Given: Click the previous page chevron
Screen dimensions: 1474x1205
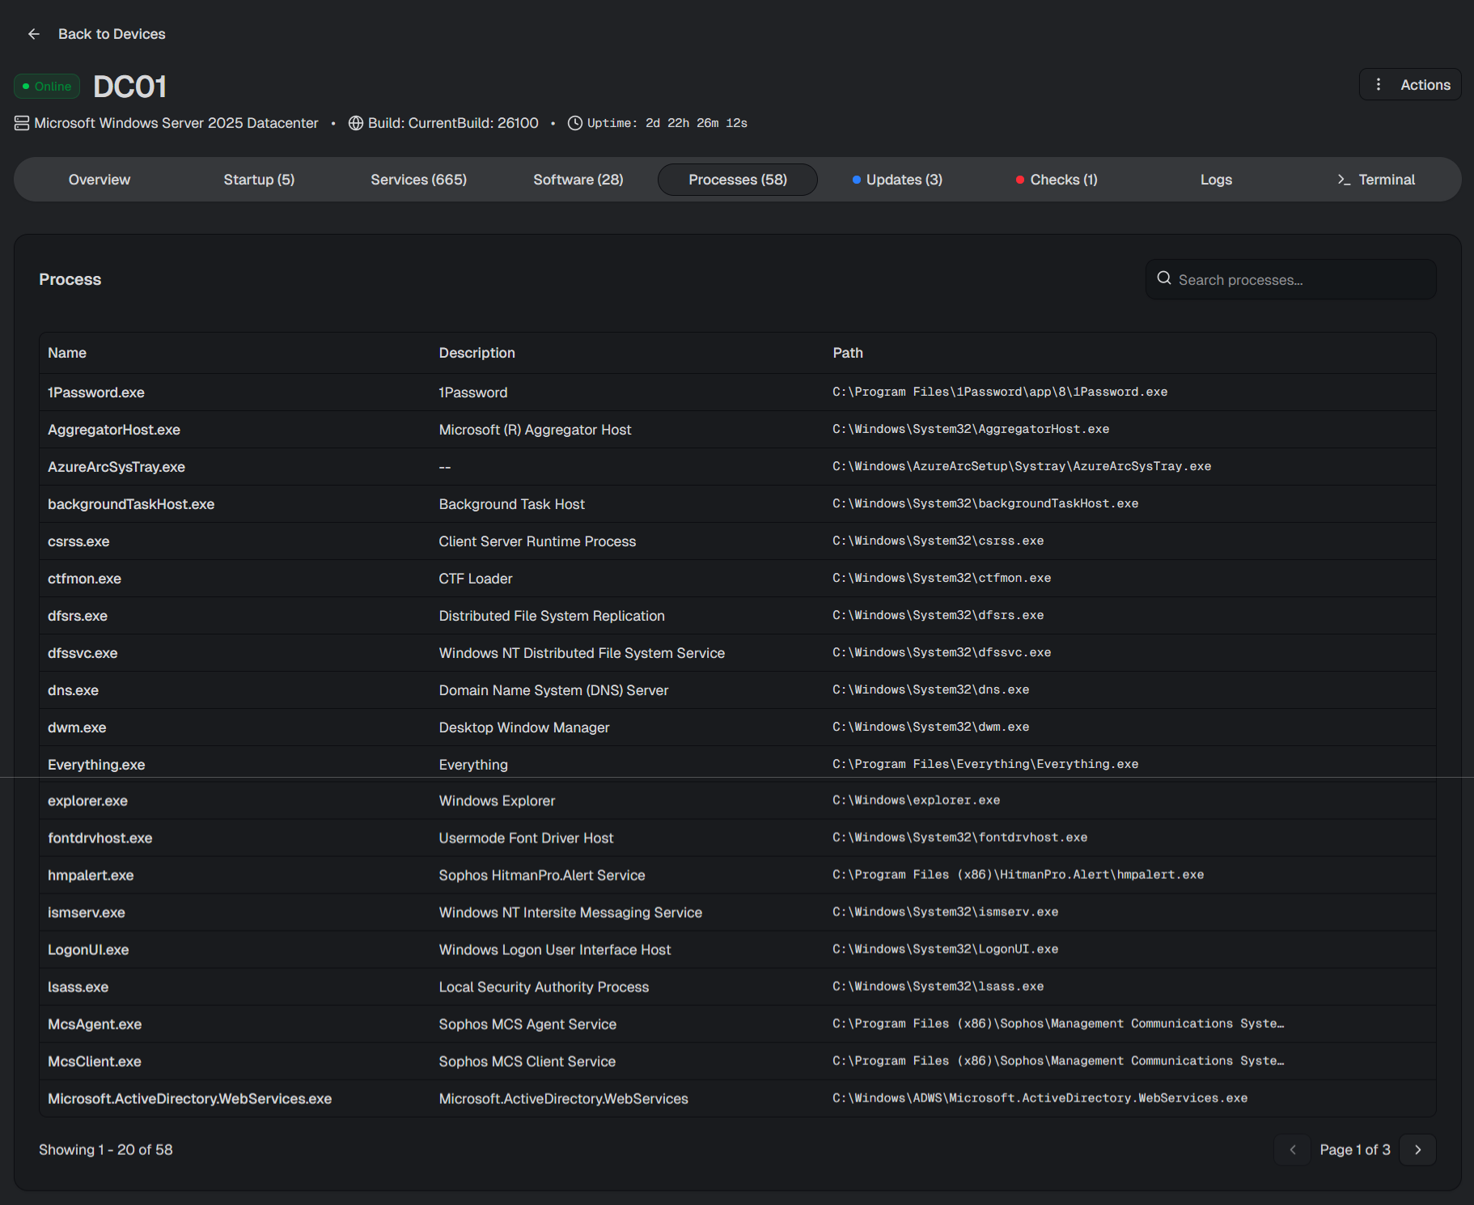Looking at the screenshot, I should [1292, 1149].
